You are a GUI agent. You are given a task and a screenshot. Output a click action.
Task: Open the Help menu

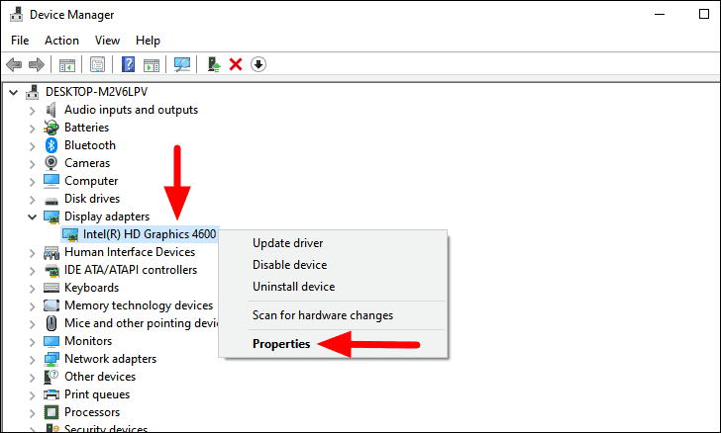click(x=148, y=41)
